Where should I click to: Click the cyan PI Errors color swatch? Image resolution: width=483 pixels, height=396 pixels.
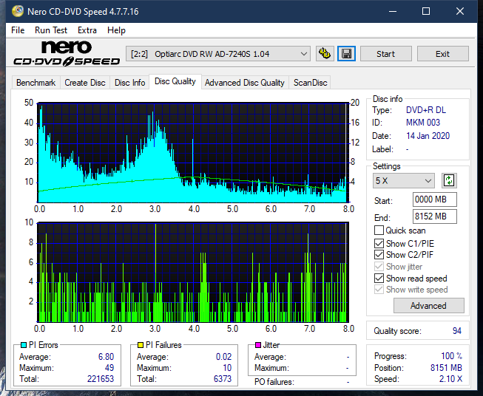tap(23, 345)
